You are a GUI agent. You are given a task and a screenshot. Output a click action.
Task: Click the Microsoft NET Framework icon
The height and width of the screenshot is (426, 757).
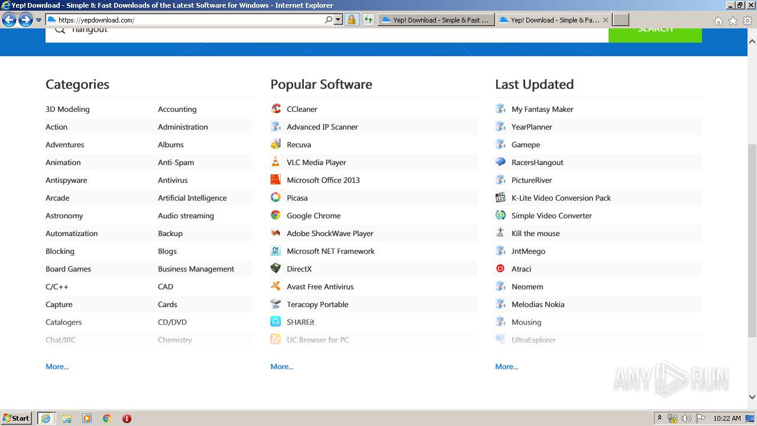point(276,251)
